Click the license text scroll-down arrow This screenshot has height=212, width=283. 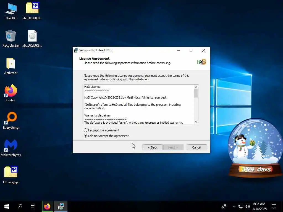click(196, 122)
